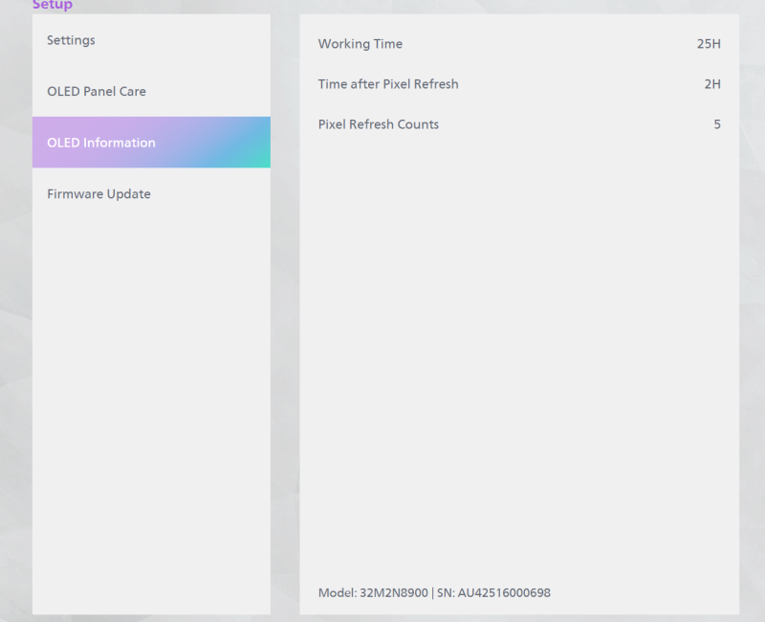Click empty background right of Setup heading
765x622 pixels.
[382, 6]
